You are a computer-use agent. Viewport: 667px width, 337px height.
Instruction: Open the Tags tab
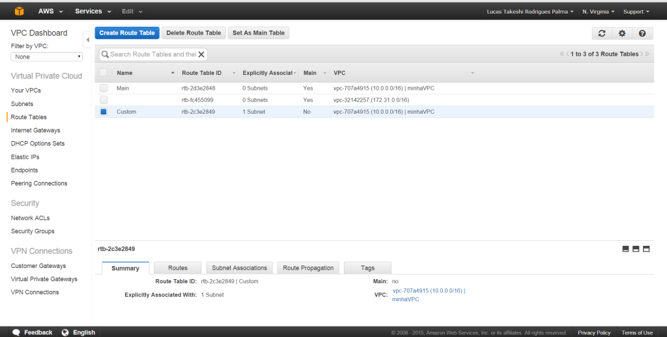(x=367, y=268)
